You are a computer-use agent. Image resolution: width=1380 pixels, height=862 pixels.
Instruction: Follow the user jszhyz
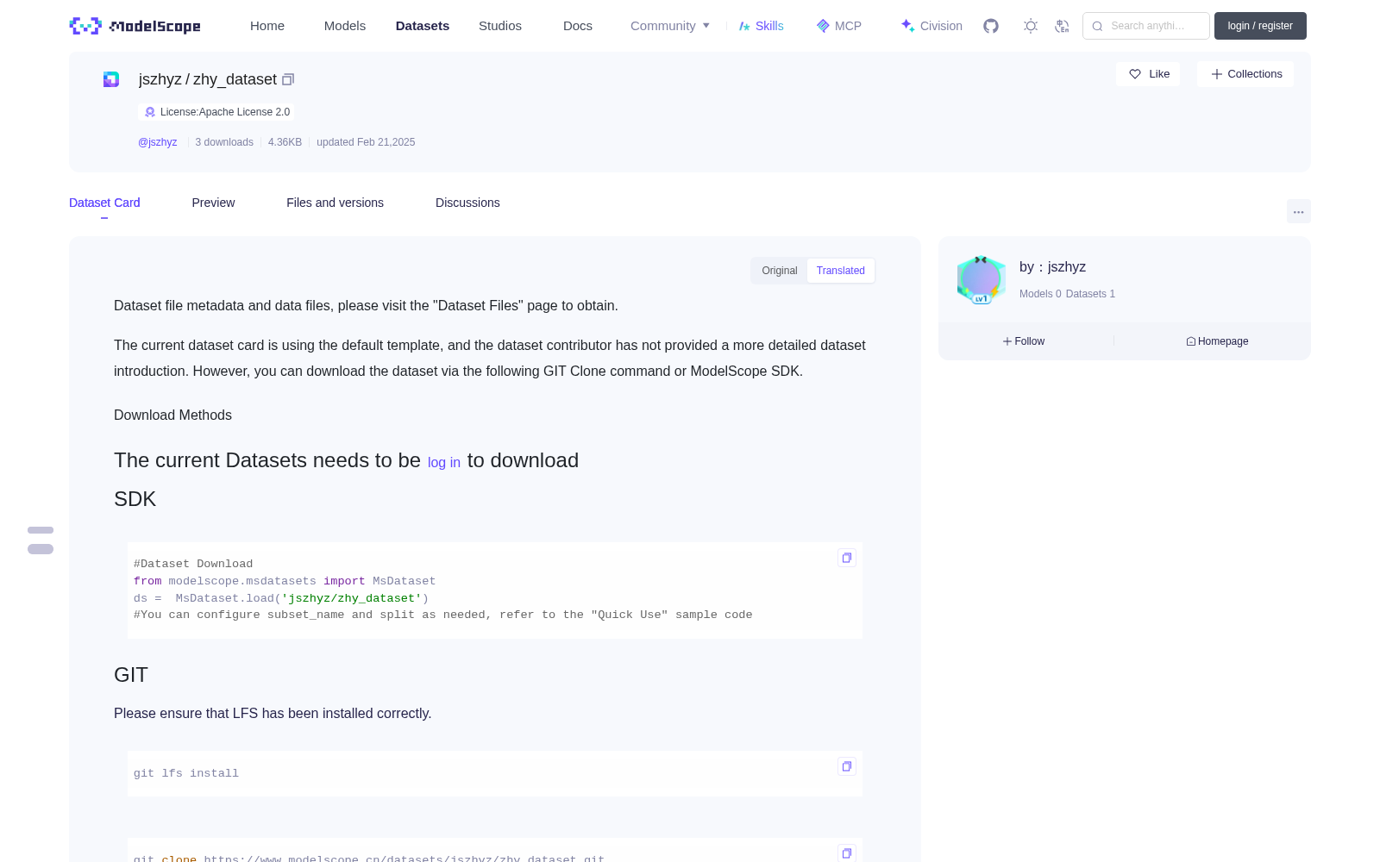coord(1024,341)
